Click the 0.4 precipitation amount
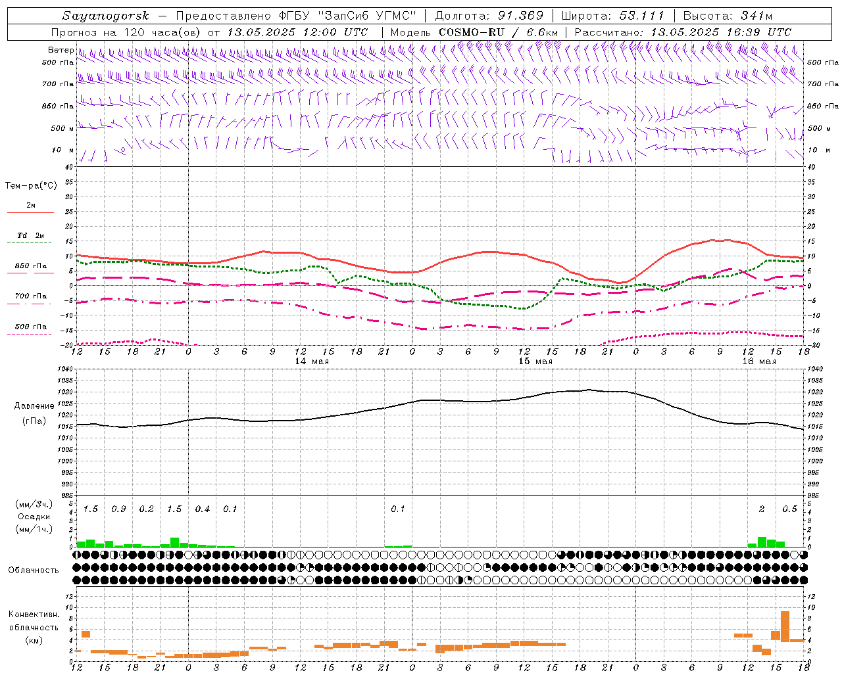 point(202,509)
